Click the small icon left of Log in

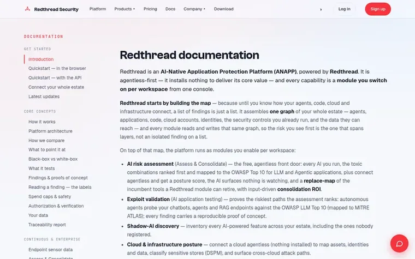(x=321, y=9)
